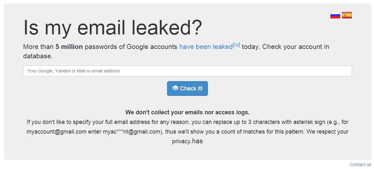Click the 'privacy.has' text at the bottom

[x=187, y=141]
